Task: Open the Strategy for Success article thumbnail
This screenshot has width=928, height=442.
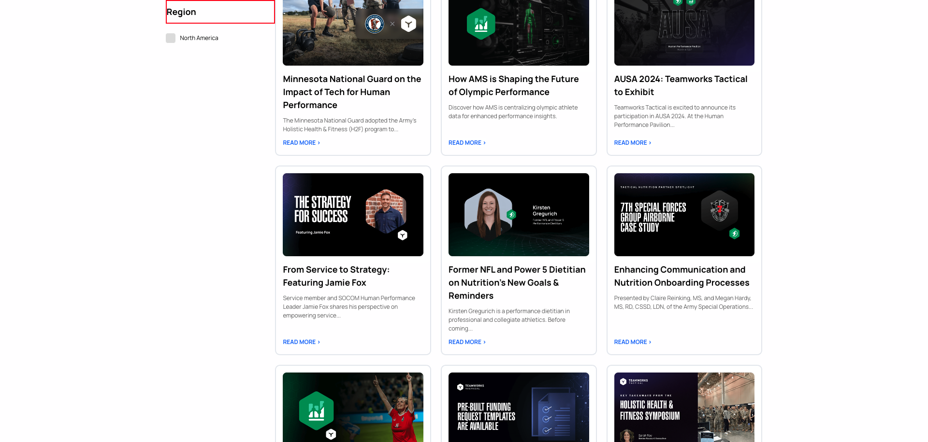Action: coord(353,214)
